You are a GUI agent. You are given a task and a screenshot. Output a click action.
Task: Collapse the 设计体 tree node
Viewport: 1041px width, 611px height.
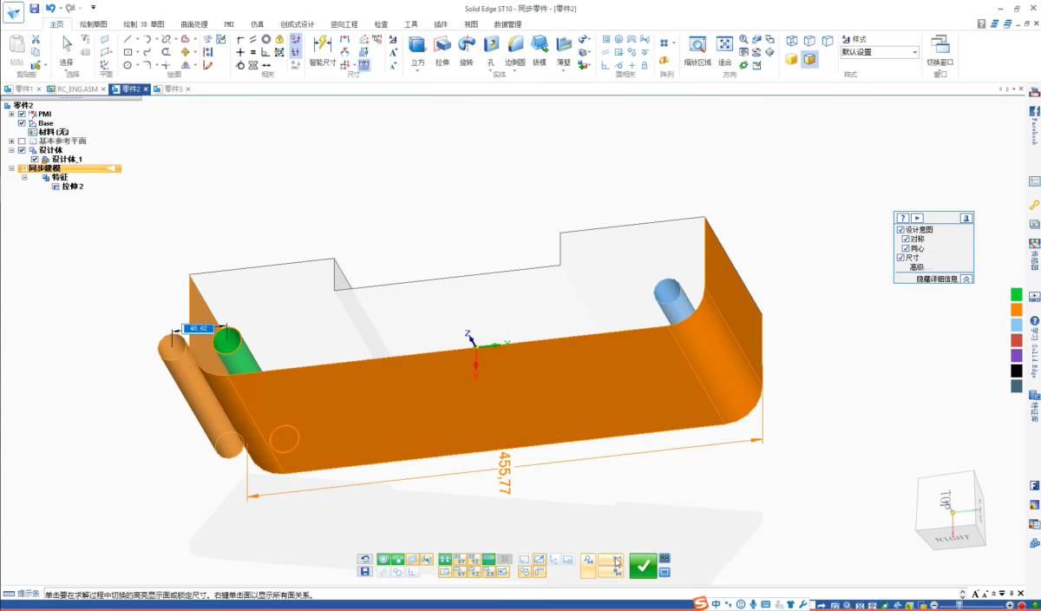(x=11, y=150)
